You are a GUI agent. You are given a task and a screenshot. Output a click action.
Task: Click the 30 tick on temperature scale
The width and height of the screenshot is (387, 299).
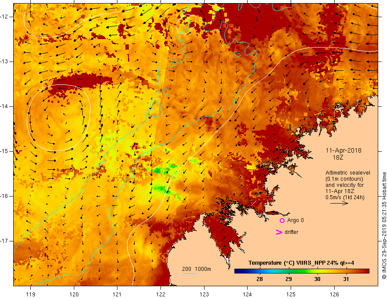(317, 279)
